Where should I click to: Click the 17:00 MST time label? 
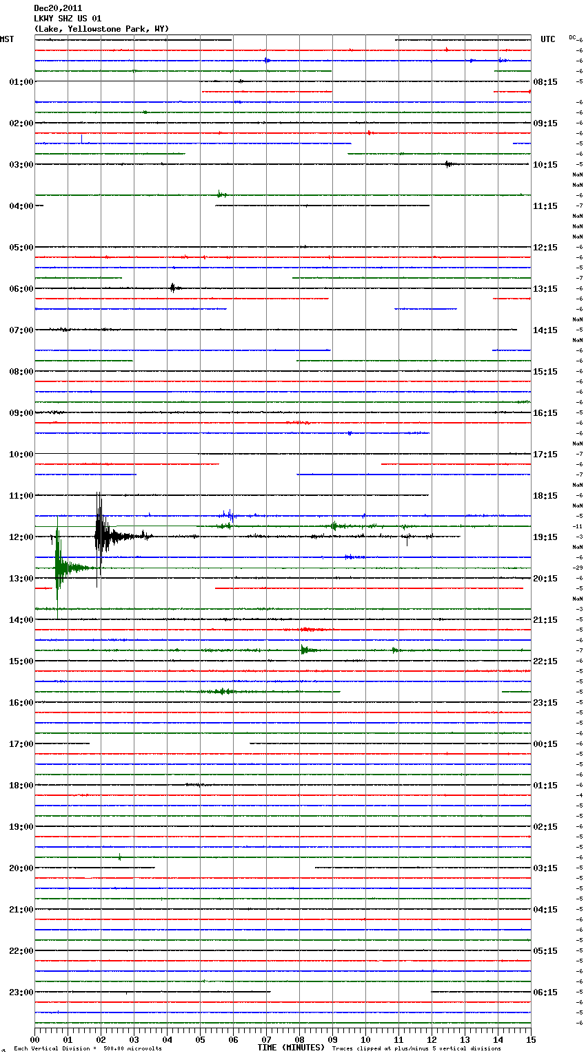point(21,744)
